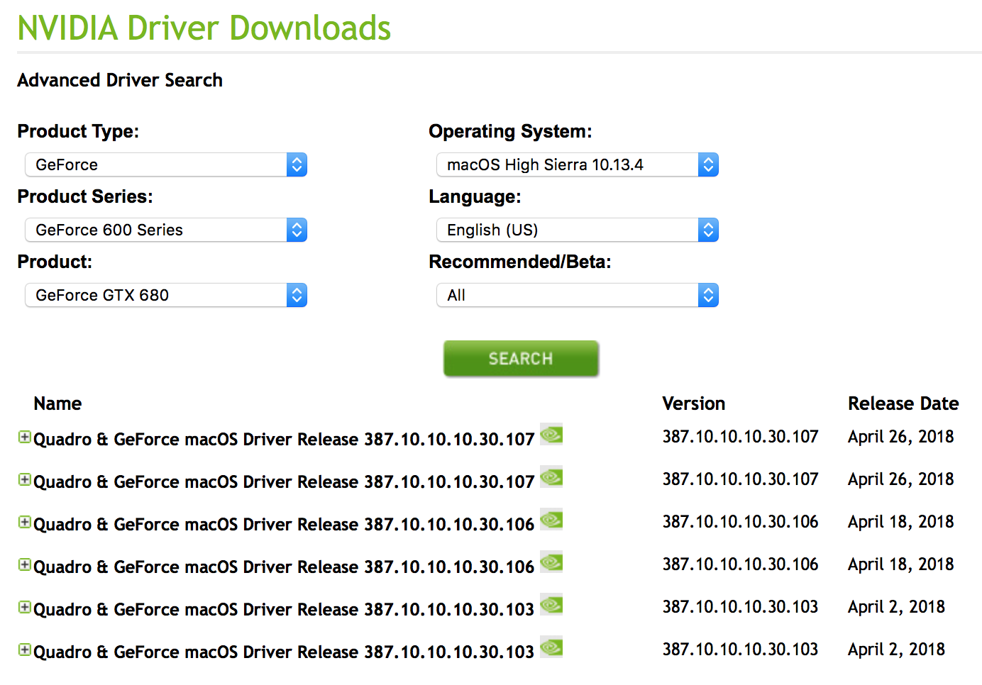The width and height of the screenshot is (982, 685).
Task: Click the Release Date column header
Action: [x=903, y=403]
